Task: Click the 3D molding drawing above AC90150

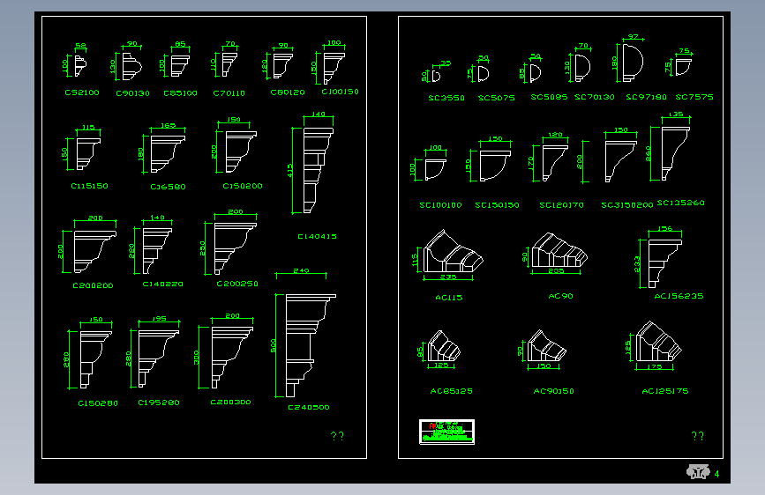Action: point(546,346)
